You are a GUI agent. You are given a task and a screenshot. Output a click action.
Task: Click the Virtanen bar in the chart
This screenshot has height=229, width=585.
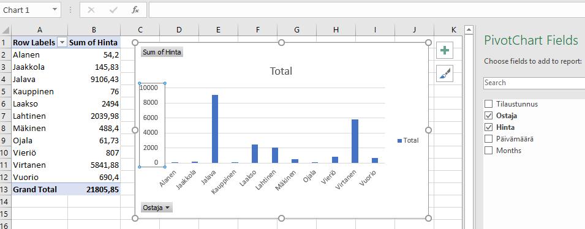pos(355,141)
